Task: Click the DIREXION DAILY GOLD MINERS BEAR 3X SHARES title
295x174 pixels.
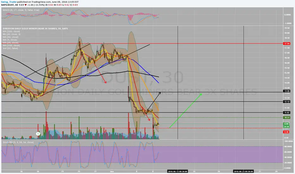Action: [35, 28]
